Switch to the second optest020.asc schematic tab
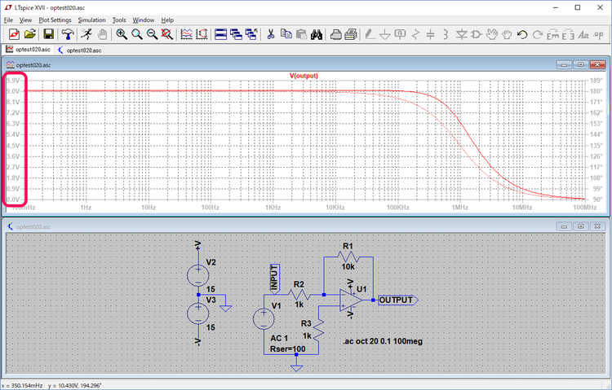The image size is (612, 390). (79, 50)
